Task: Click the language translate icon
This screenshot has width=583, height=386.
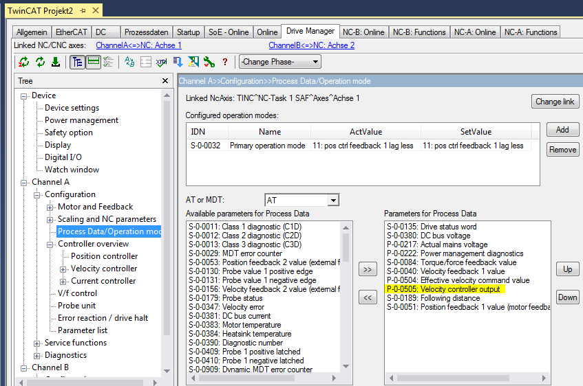Action: (129, 62)
